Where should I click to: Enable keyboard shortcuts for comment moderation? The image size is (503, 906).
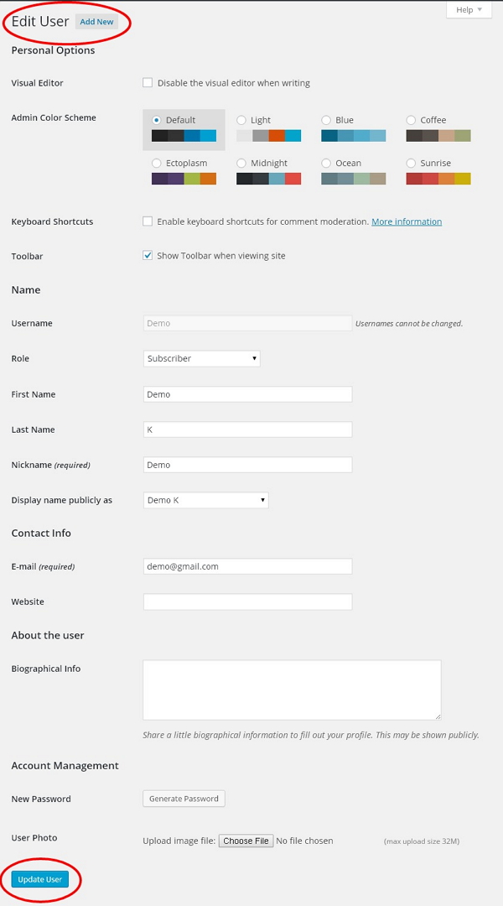pyautogui.click(x=148, y=221)
